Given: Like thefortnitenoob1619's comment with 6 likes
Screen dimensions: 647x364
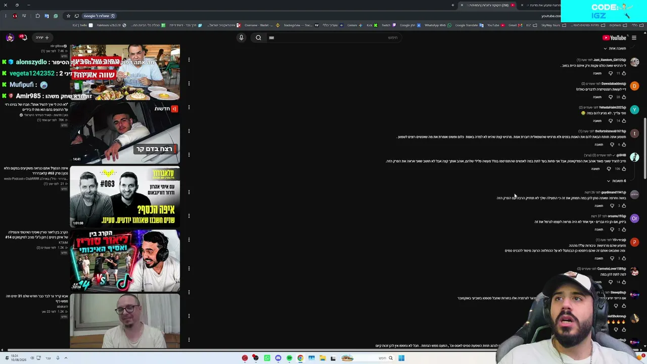Looking at the screenshot, I should [x=624, y=145].
